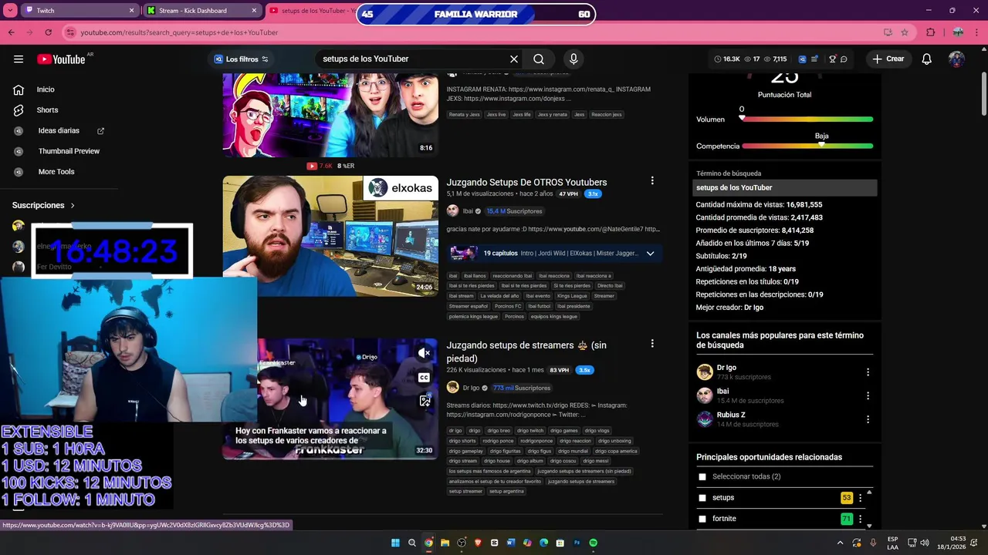This screenshot has width=988, height=555.
Task: Clear the search box with X icon
Action: (514, 59)
